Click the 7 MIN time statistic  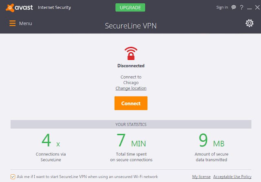pos(131,140)
